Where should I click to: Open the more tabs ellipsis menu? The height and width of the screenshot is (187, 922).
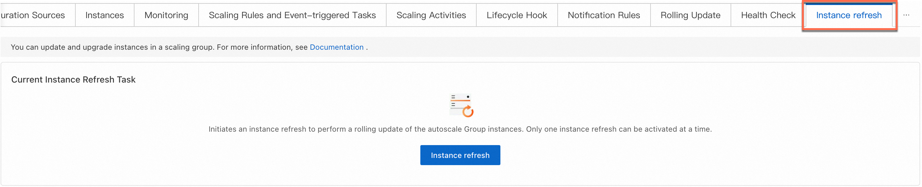[906, 15]
